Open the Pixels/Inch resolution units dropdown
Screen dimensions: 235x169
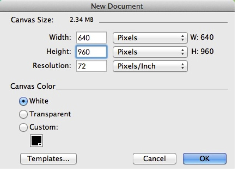coord(150,66)
